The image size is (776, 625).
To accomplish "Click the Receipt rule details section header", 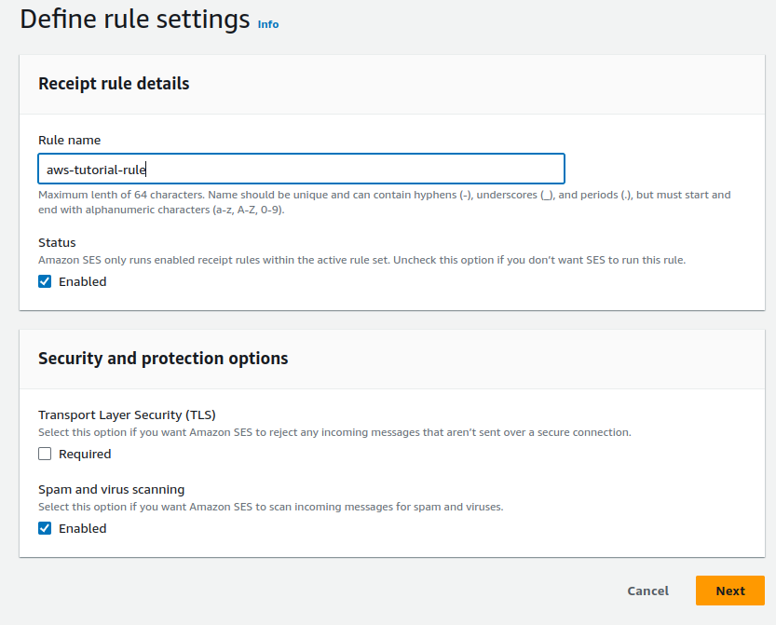I will pos(114,83).
